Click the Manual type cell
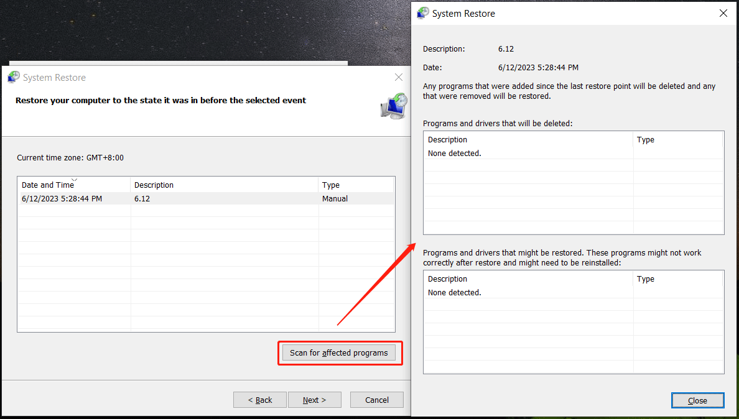The image size is (739, 419). (x=335, y=199)
